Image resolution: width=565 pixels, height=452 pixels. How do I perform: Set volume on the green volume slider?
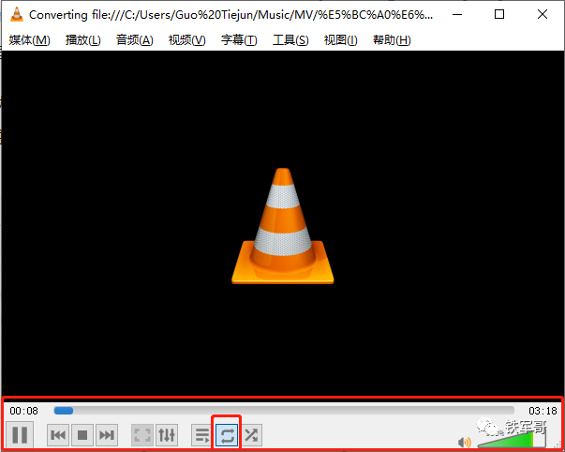click(x=512, y=438)
